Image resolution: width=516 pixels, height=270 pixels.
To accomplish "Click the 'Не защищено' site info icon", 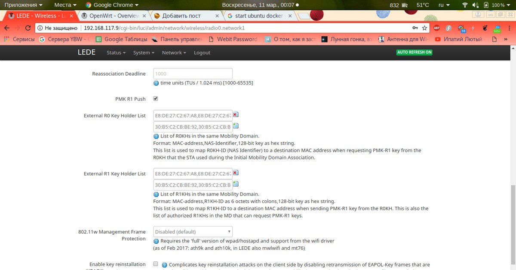I will [x=40, y=28].
